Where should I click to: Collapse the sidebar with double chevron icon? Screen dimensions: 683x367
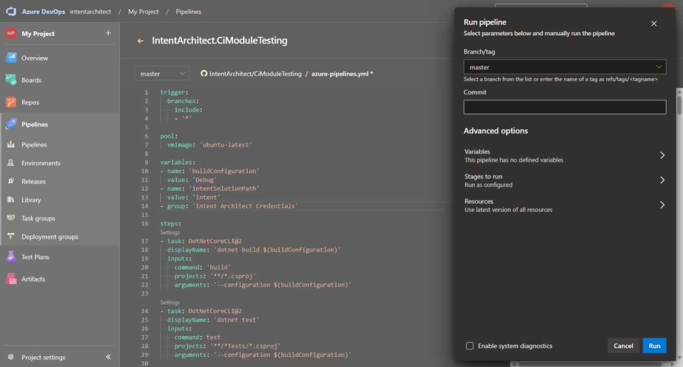tap(108, 357)
